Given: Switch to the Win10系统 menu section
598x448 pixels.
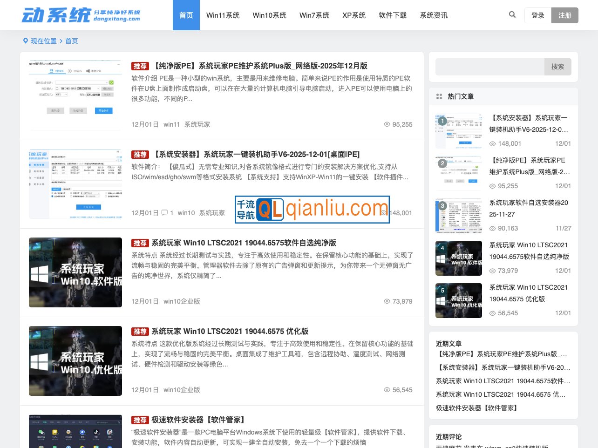Looking at the screenshot, I should 269,15.
